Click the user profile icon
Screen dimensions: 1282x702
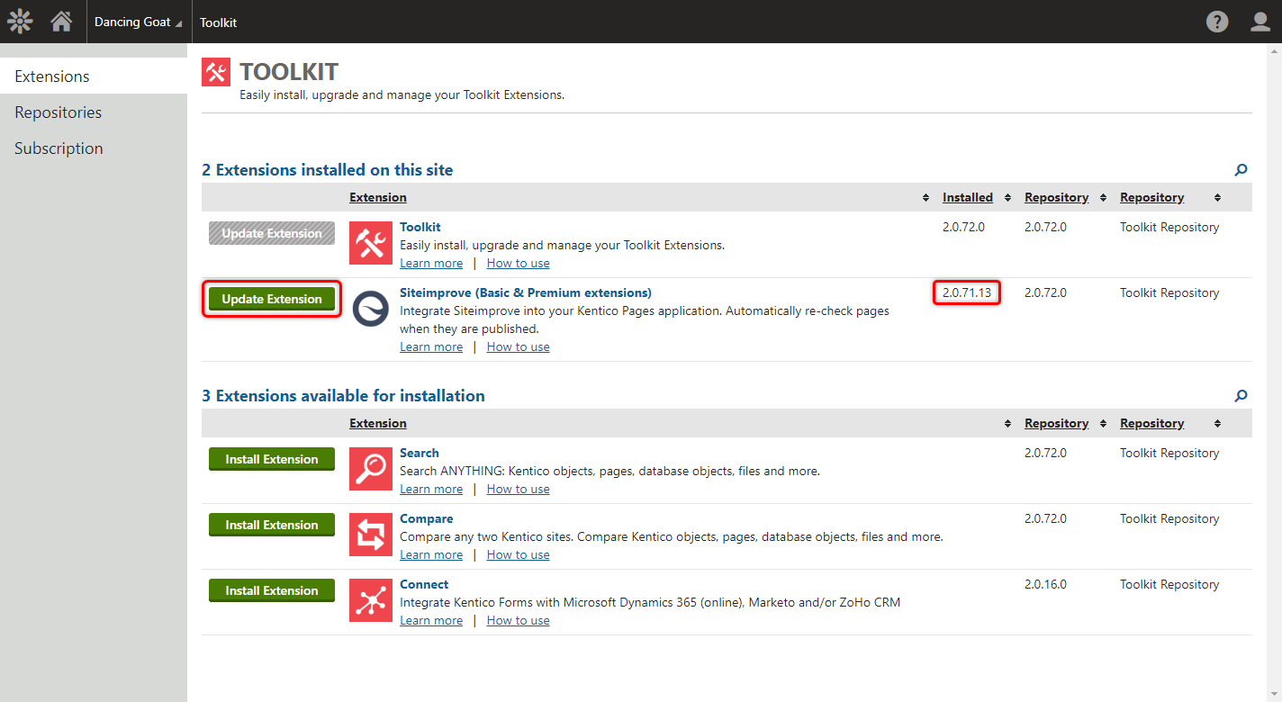pyautogui.click(x=1260, y=21)
